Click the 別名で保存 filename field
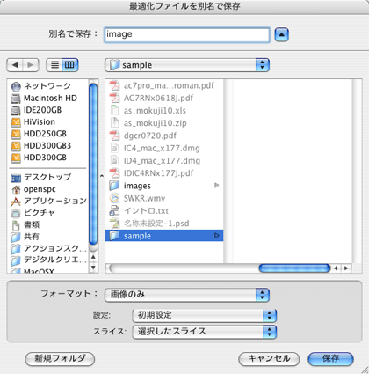The image size is (369, 374). pos(187,35)
